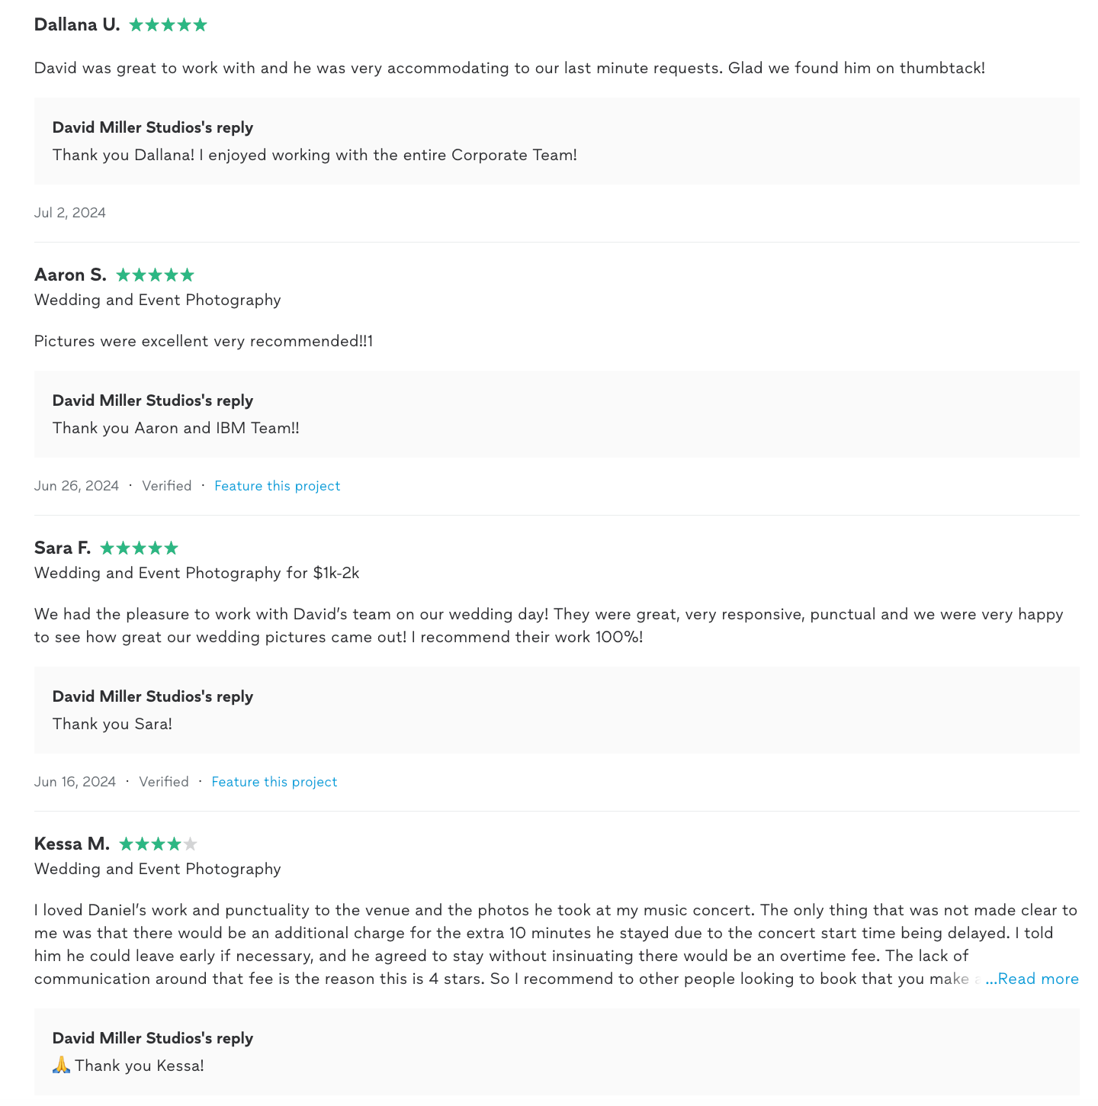
Task: Click the reply text "Thank you Aaron and IBM Team!!"
Action: point(175,428)
